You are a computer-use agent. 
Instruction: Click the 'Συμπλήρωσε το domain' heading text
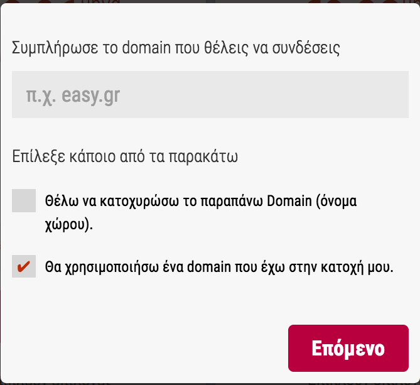coord(176,48)
